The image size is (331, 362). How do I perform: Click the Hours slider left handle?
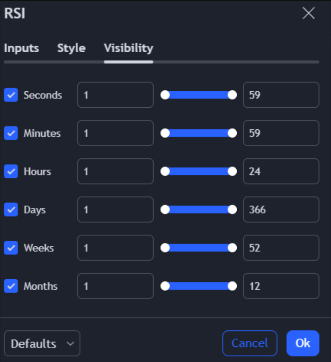165,171
